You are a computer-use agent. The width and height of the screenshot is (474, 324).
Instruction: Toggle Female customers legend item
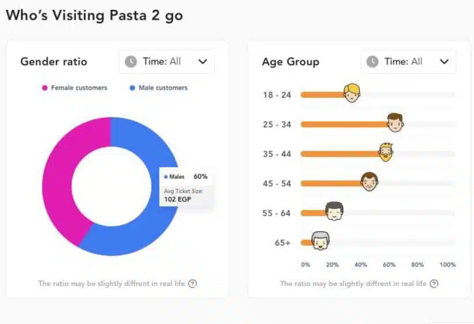(74, 88)
